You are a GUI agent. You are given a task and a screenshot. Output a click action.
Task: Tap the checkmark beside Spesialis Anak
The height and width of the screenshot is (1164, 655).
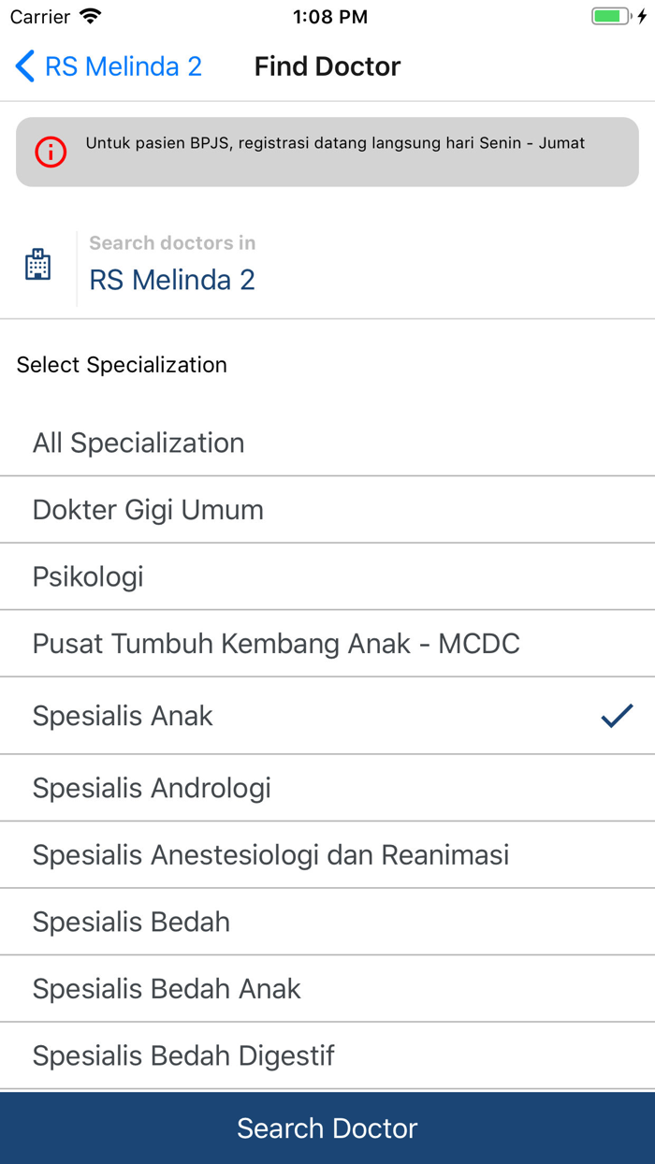pyautogui.click(x=617, y=715)
